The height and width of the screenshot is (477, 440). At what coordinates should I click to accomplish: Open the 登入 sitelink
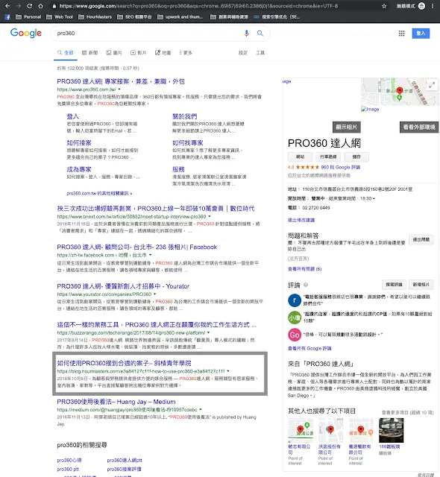click(73, 116)
